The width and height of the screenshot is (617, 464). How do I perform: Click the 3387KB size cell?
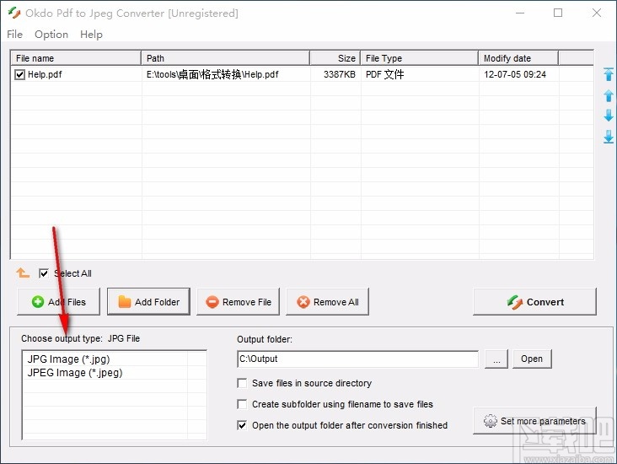click(x=339, y=74)
